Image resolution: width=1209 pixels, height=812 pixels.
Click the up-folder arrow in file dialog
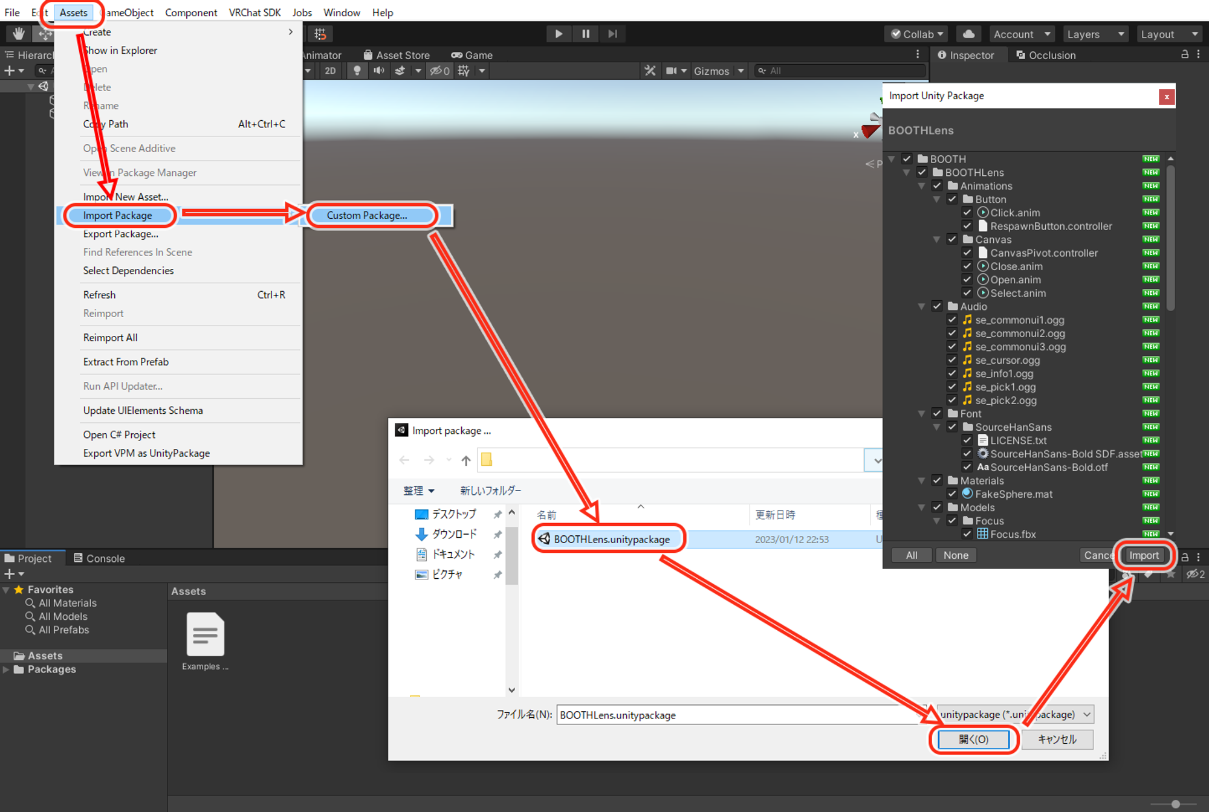tap(465, 460)
